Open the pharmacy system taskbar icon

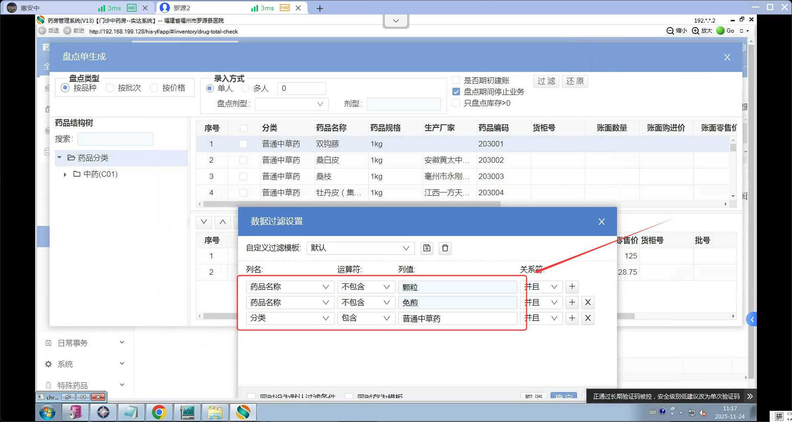(x=243, y=412)
